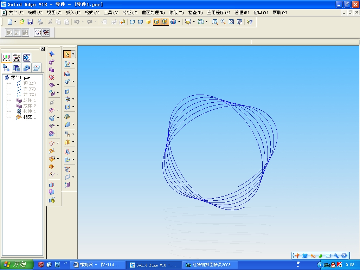Screen dimensions: 360x270
Task: Select the 相交 1 feature
Action: [x=30, y=117]
